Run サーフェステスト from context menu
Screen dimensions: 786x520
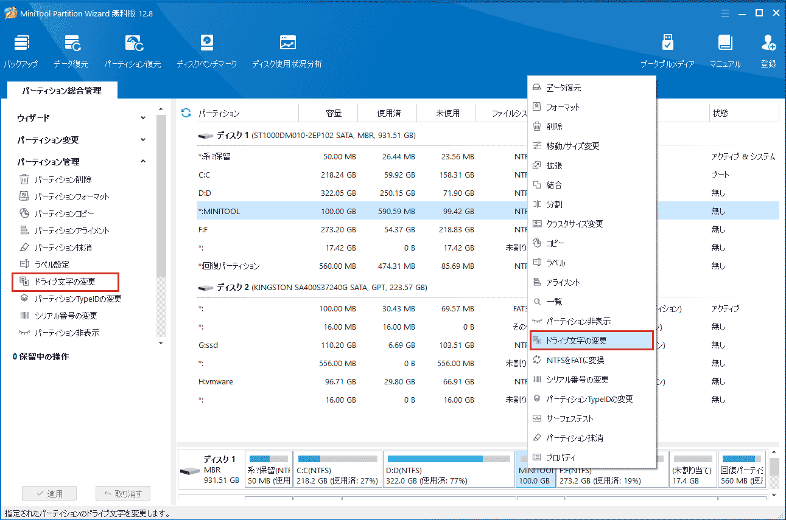click(592, 418)
